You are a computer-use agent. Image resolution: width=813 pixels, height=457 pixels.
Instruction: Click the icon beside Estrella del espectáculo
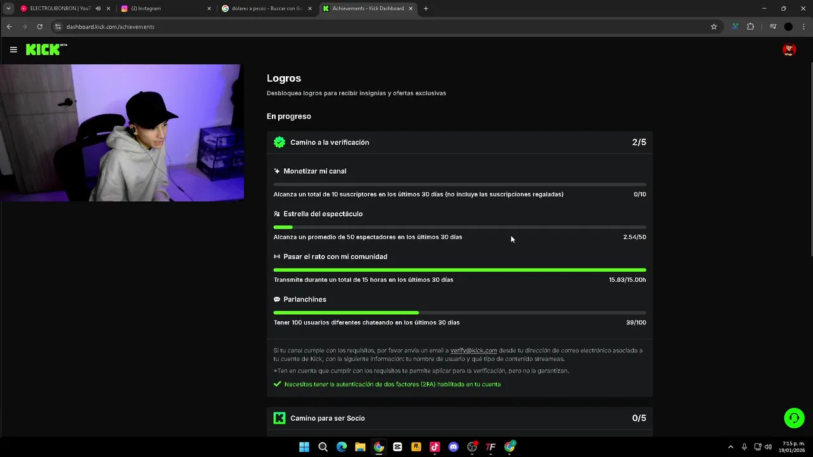pyautogui.click(x=277, y=214)
